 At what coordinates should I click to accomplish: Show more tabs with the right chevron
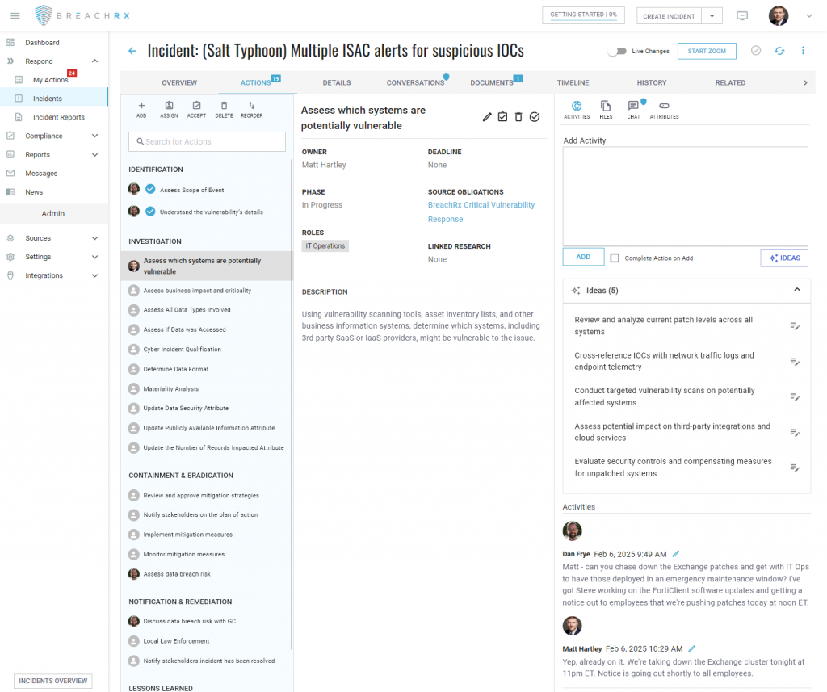pyautogui.click(x=805, y=83)
